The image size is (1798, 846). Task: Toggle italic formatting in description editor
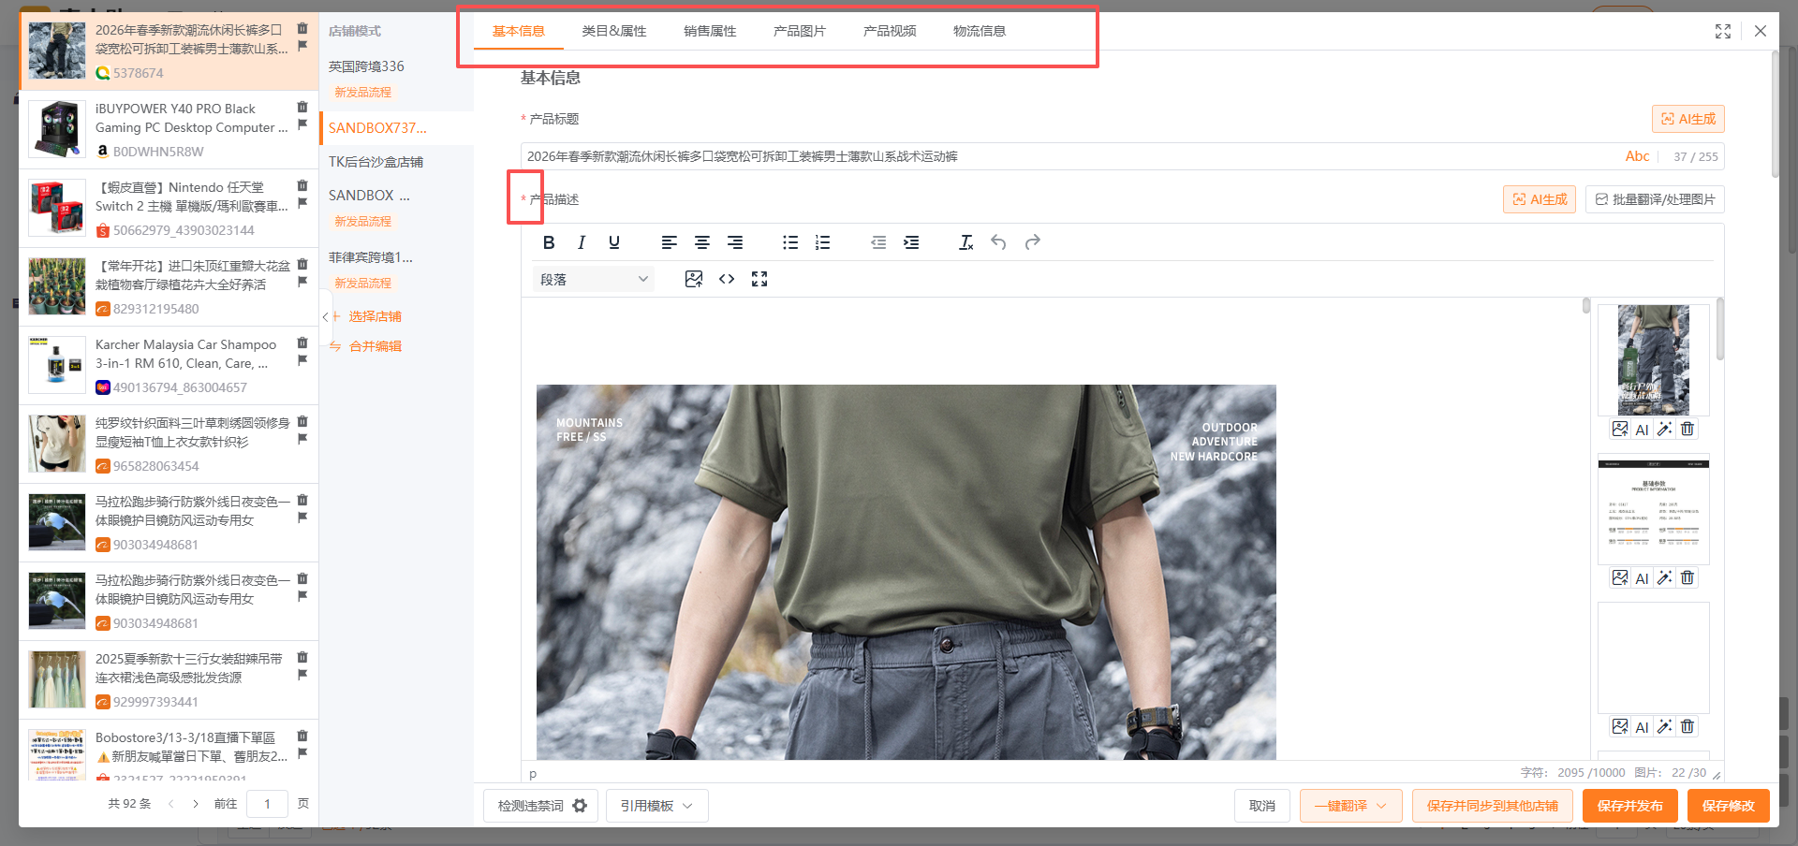click(582, 242)
